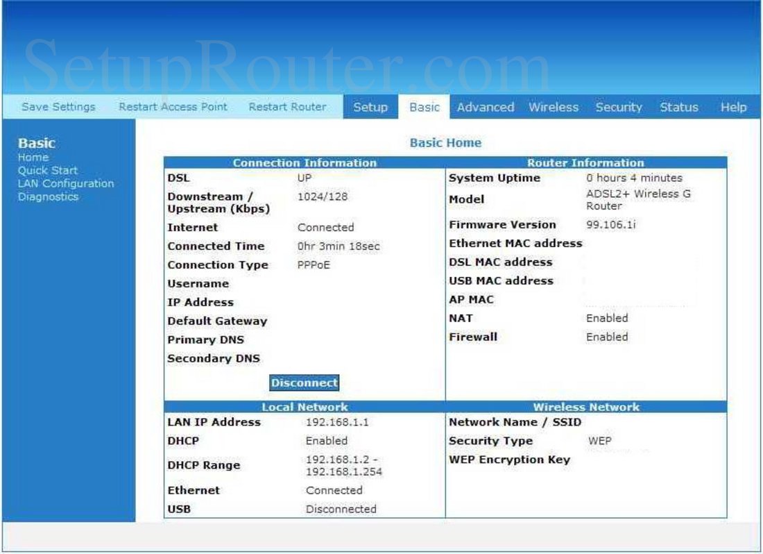Click the System Uptime label
763x554 pixels.
pos(495,178)
